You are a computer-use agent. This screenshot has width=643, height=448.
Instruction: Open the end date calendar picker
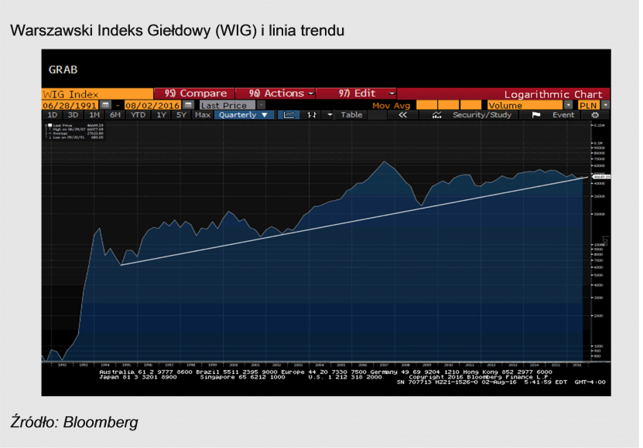(x=188, y=105)
